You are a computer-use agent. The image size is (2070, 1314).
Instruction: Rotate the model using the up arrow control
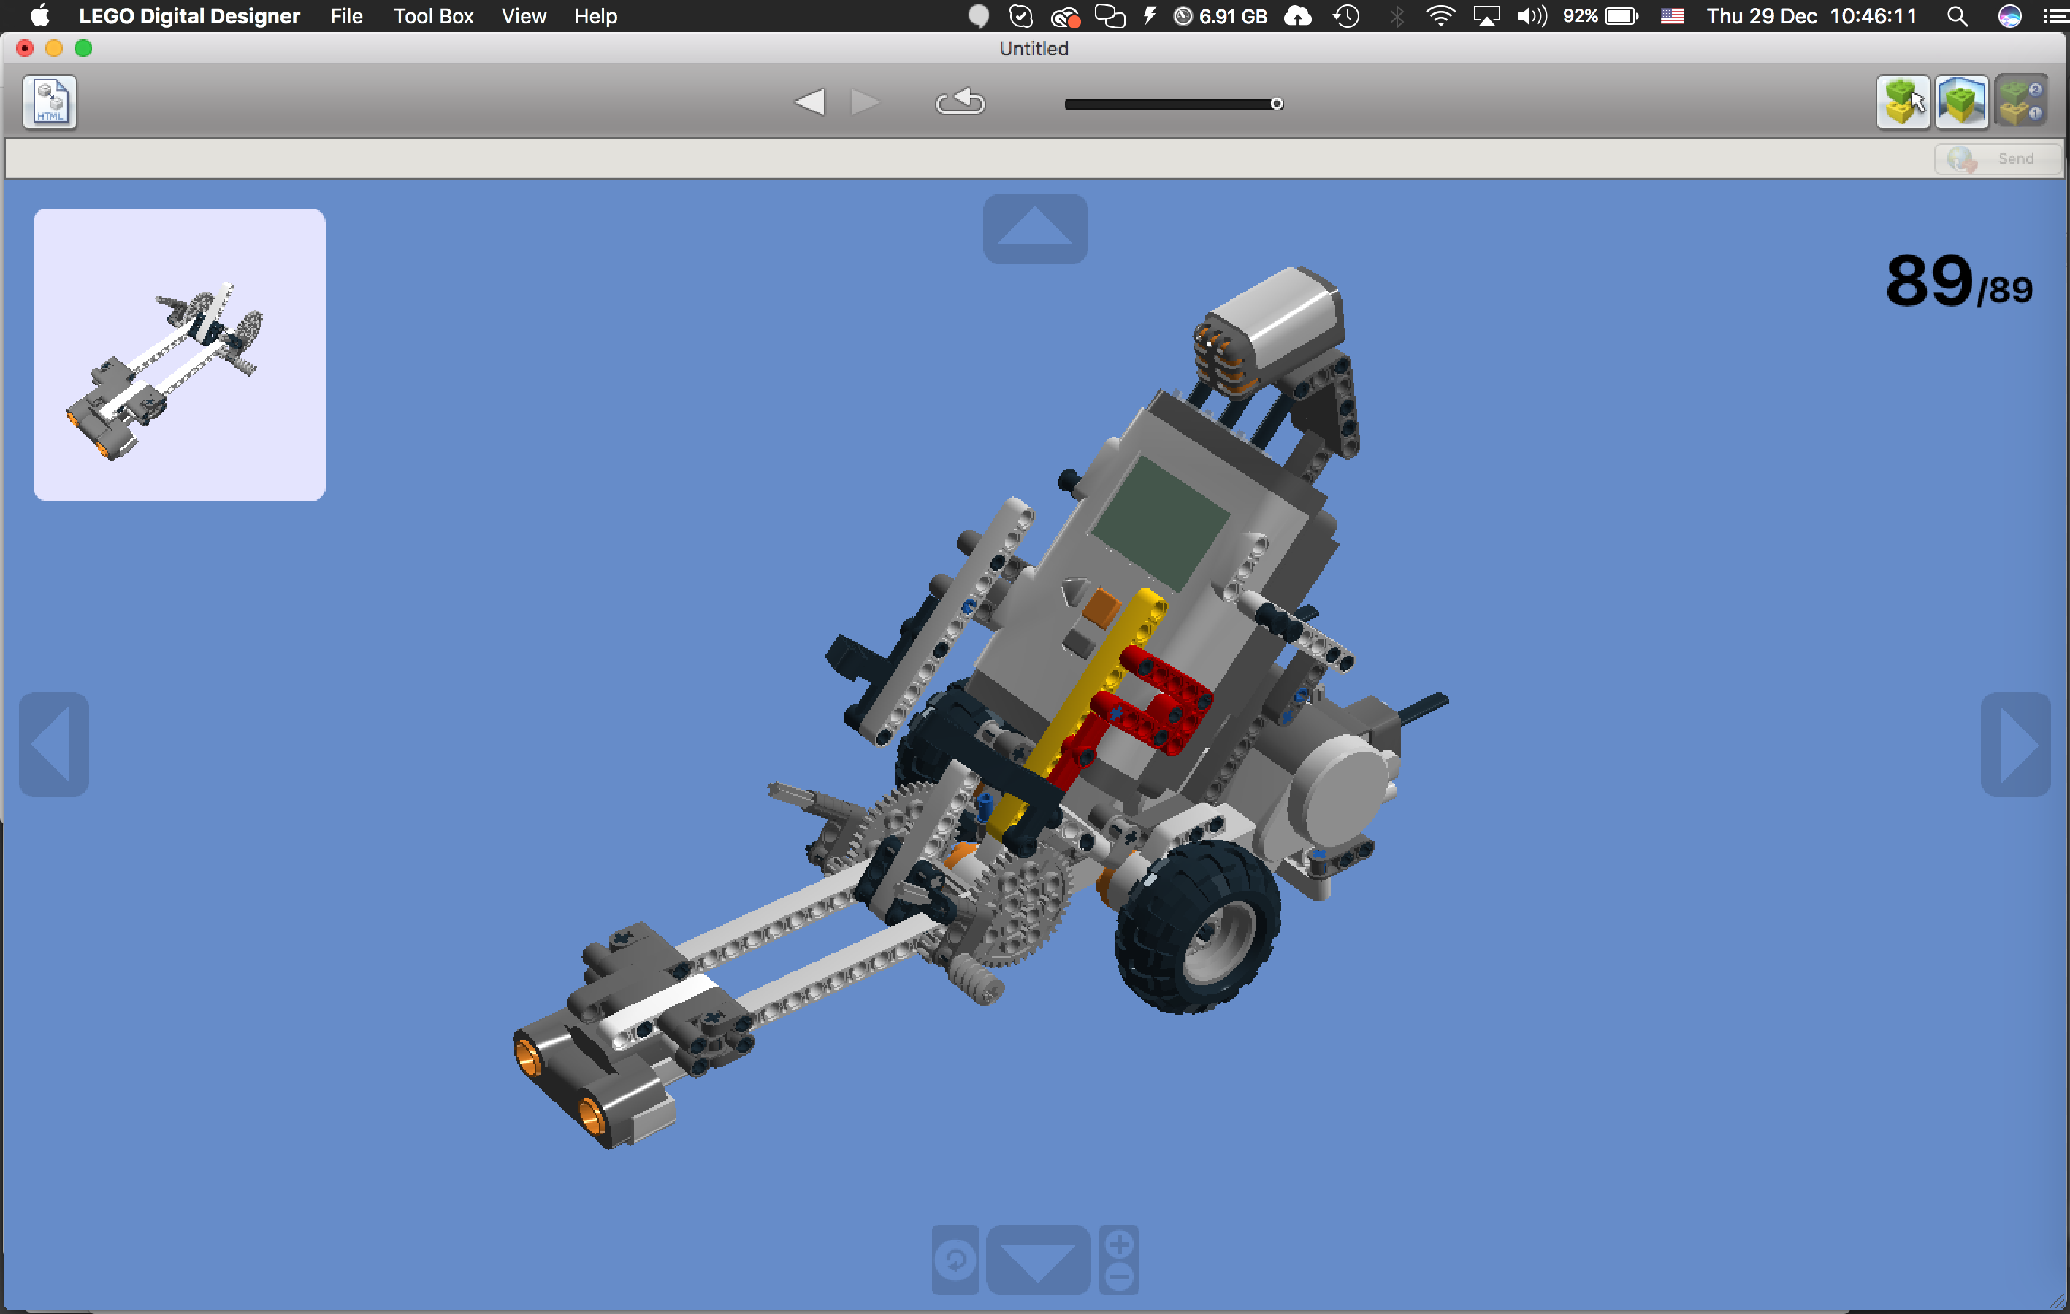1035,228
